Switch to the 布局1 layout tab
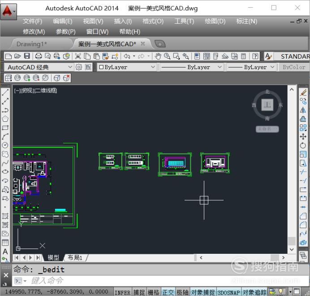Viewport: 310px width, 296px height. [75, 257]
